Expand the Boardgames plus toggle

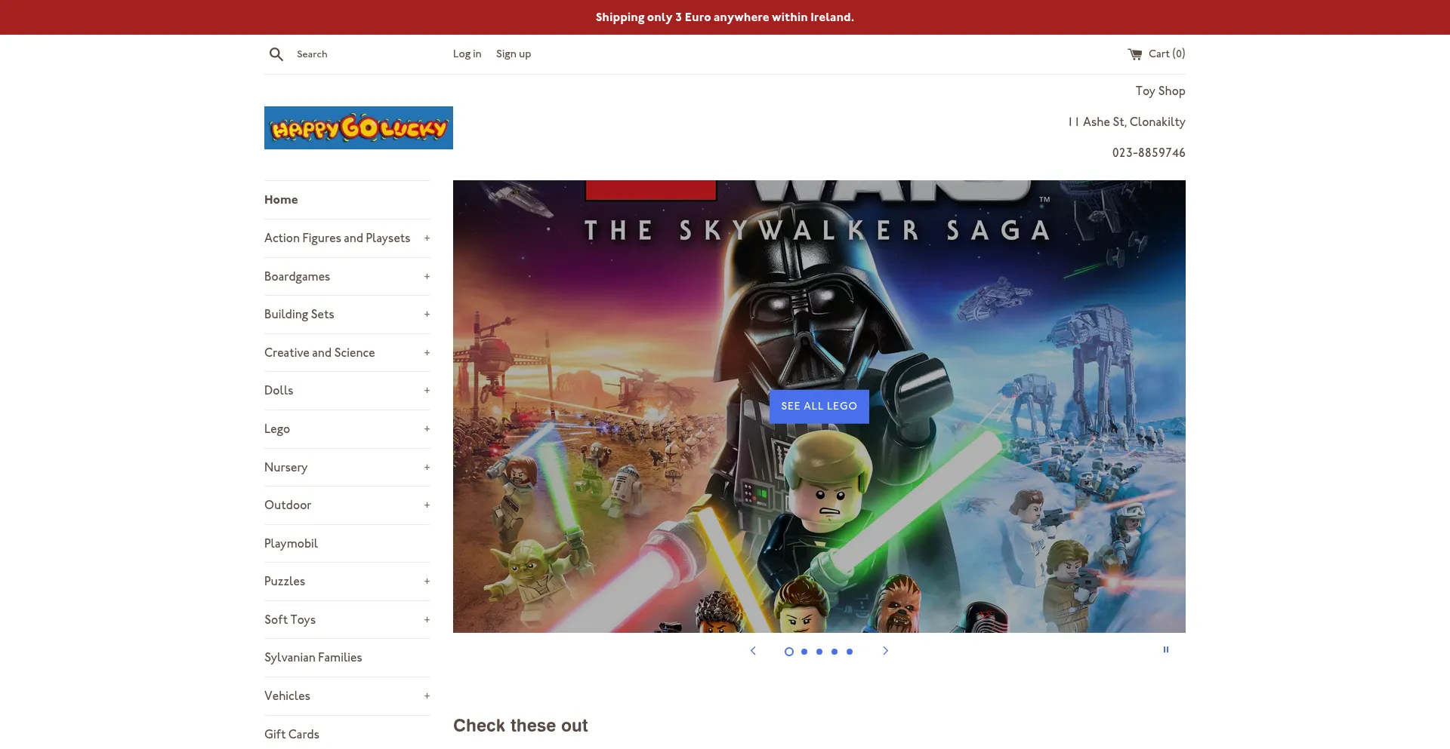(427, 277)
